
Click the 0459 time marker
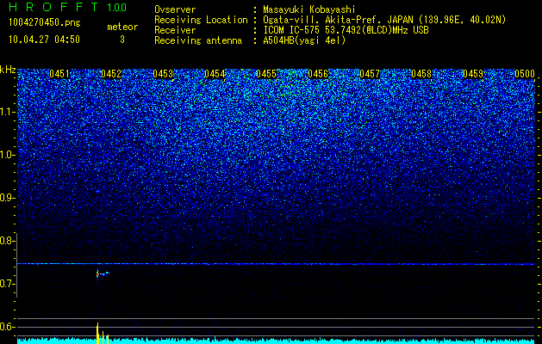coord(473,74)
